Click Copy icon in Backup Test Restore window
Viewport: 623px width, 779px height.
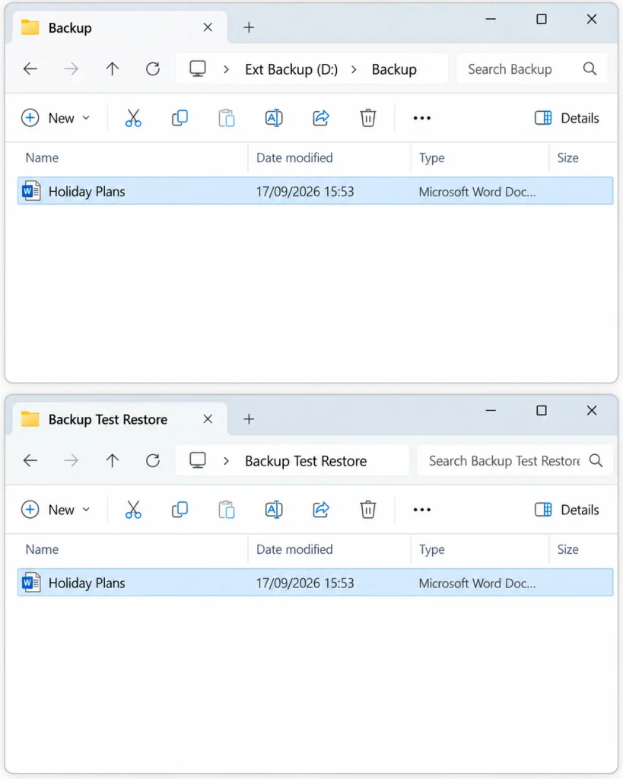point(180,510)
